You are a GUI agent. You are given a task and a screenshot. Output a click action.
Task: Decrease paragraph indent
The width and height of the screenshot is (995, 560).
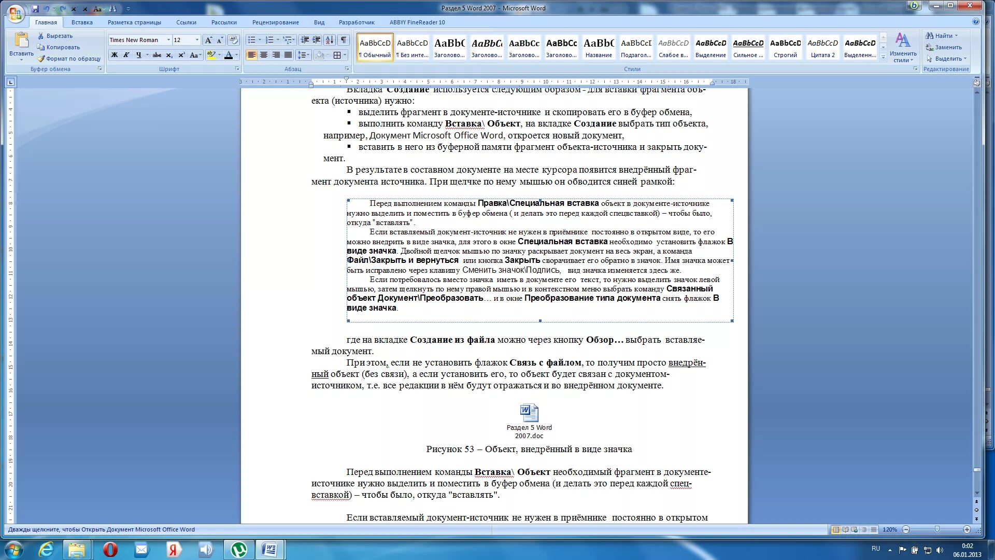pos(305,40)
